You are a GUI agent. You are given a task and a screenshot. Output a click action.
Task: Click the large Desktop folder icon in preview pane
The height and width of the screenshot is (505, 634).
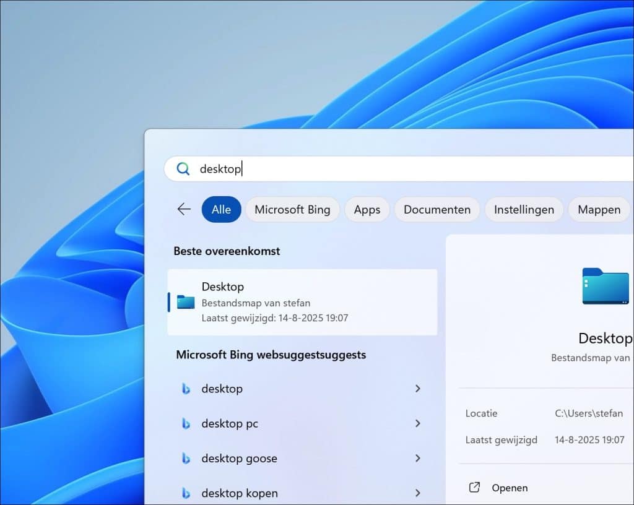click(x=606, y=286)
